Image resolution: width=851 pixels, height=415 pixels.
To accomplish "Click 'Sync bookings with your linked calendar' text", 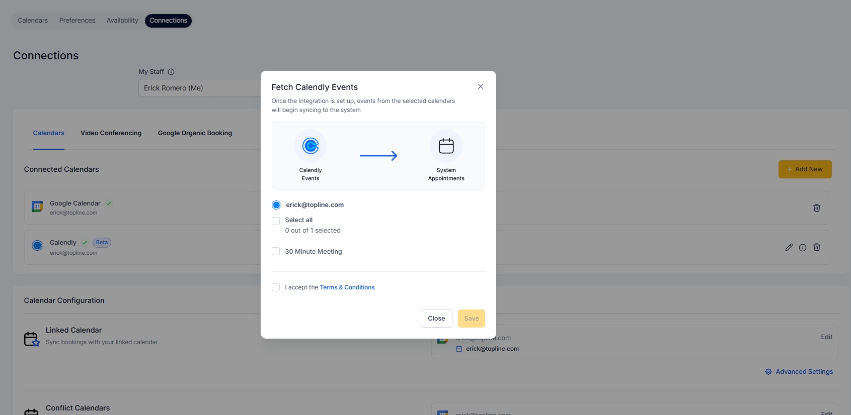I will click(102, 342).
